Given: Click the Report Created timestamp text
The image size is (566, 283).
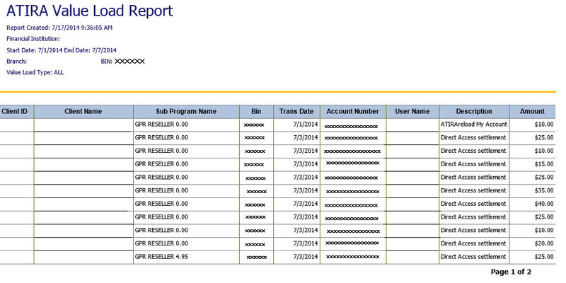Looking at the screenshot, I should pos(59,28).
